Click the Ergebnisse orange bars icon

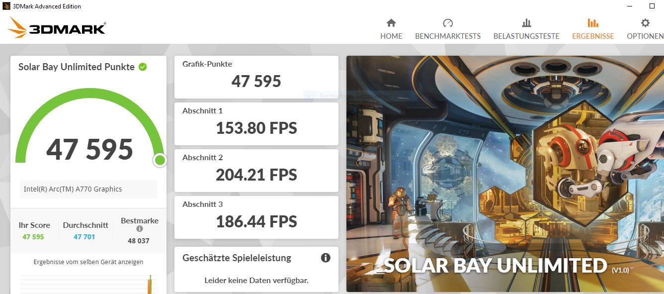(x=593, y=23)
